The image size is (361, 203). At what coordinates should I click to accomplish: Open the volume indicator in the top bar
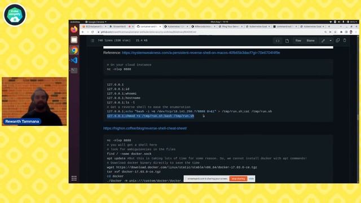pos(339,22)
